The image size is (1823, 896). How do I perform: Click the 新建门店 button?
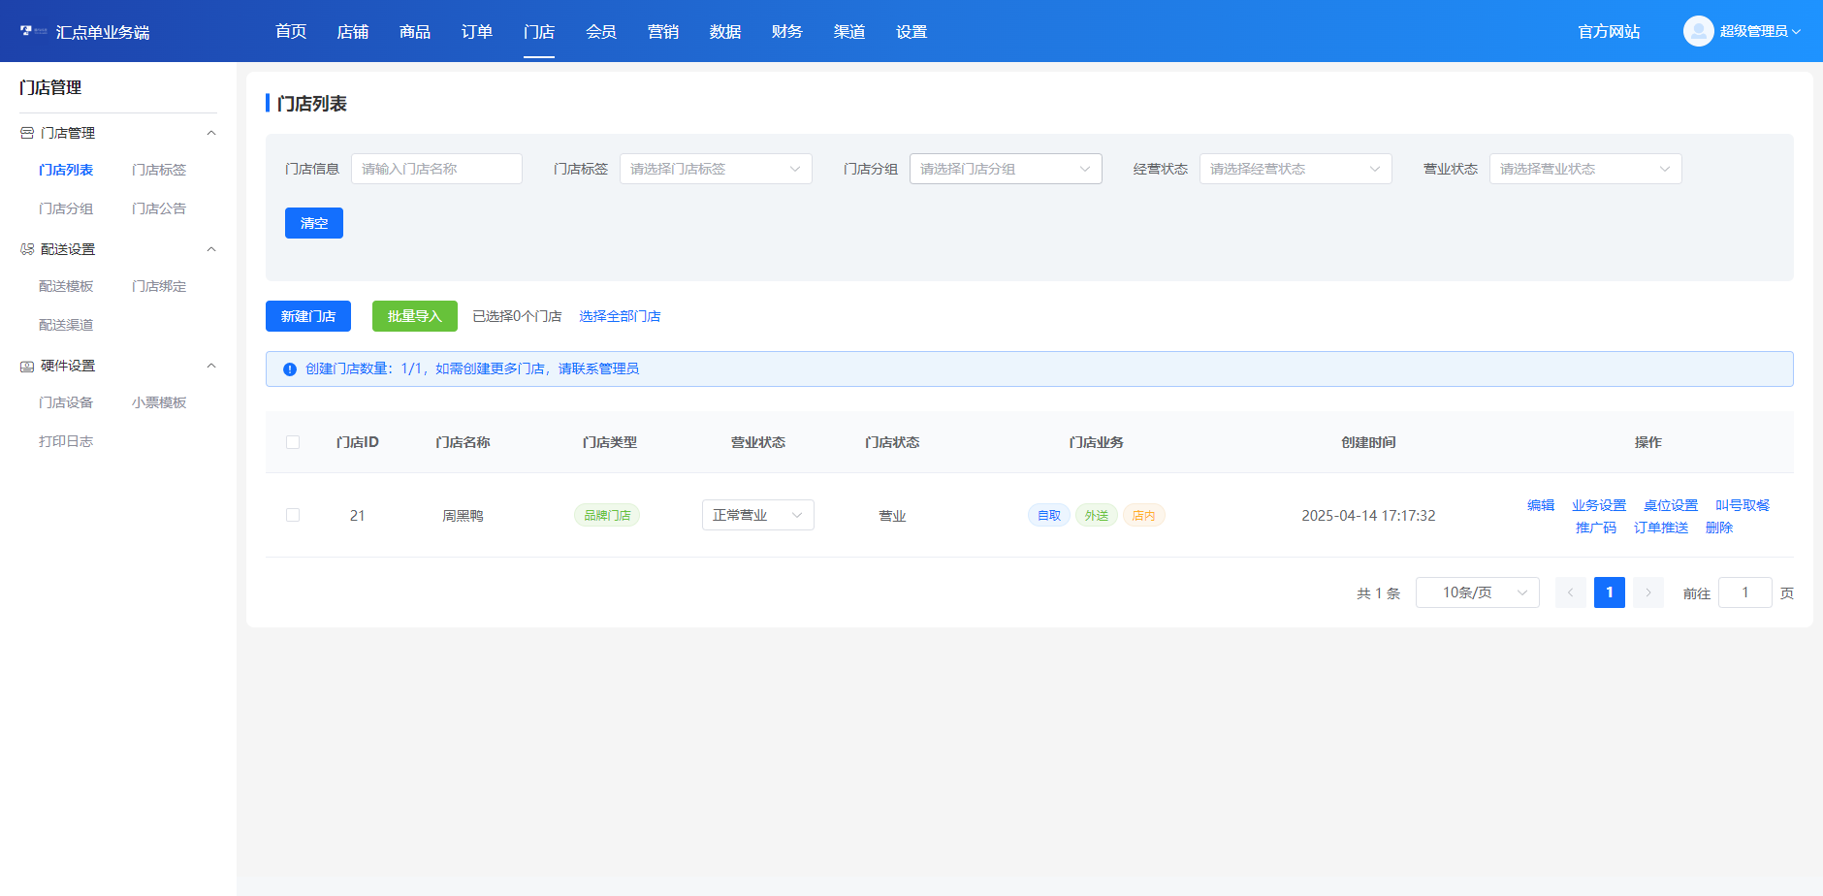[308, 316]
